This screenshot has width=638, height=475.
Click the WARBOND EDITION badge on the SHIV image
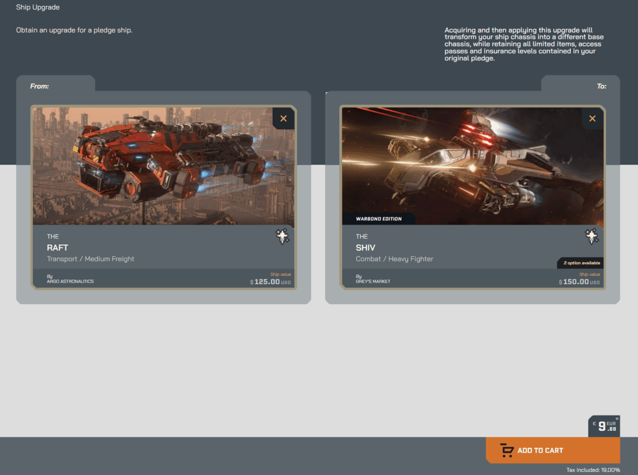click(378, 218)
